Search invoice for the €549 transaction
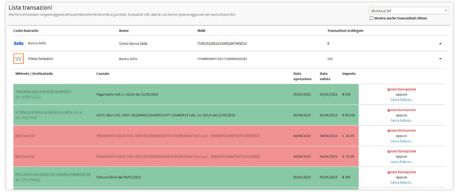 [x=401, y=100]
